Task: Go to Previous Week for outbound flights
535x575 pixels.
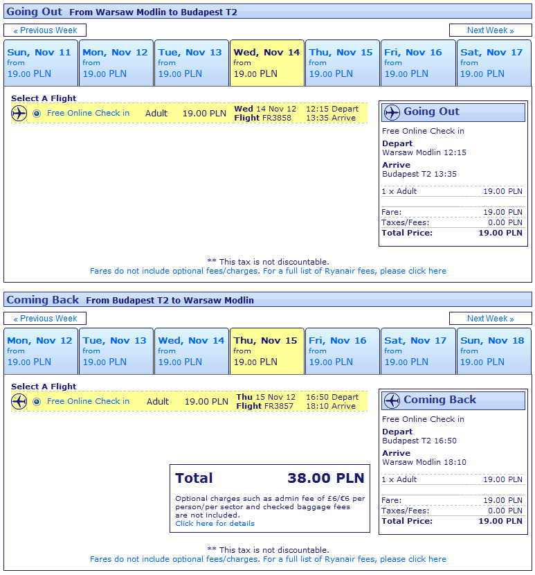Action: tap(45, 30)
